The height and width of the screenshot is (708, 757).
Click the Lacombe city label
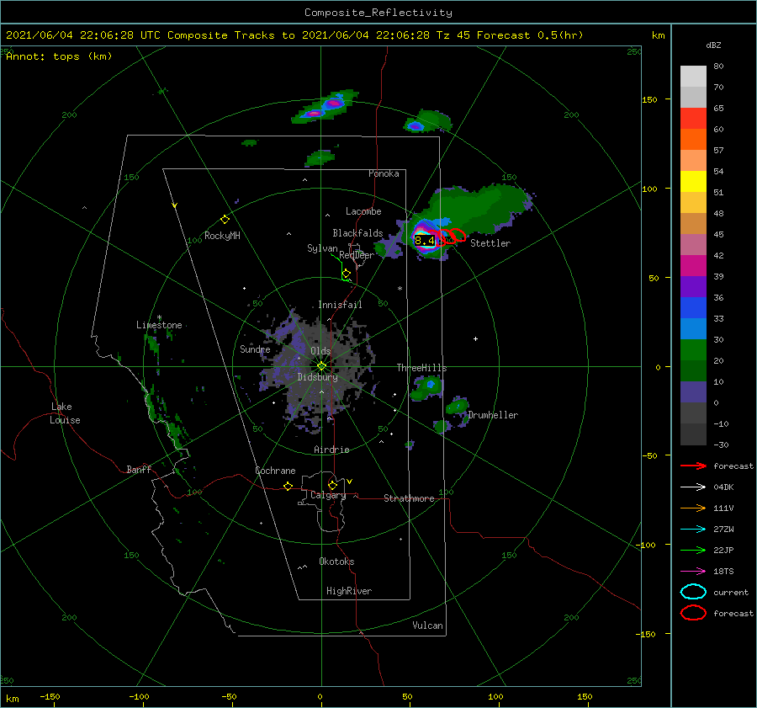click(363, 211)
